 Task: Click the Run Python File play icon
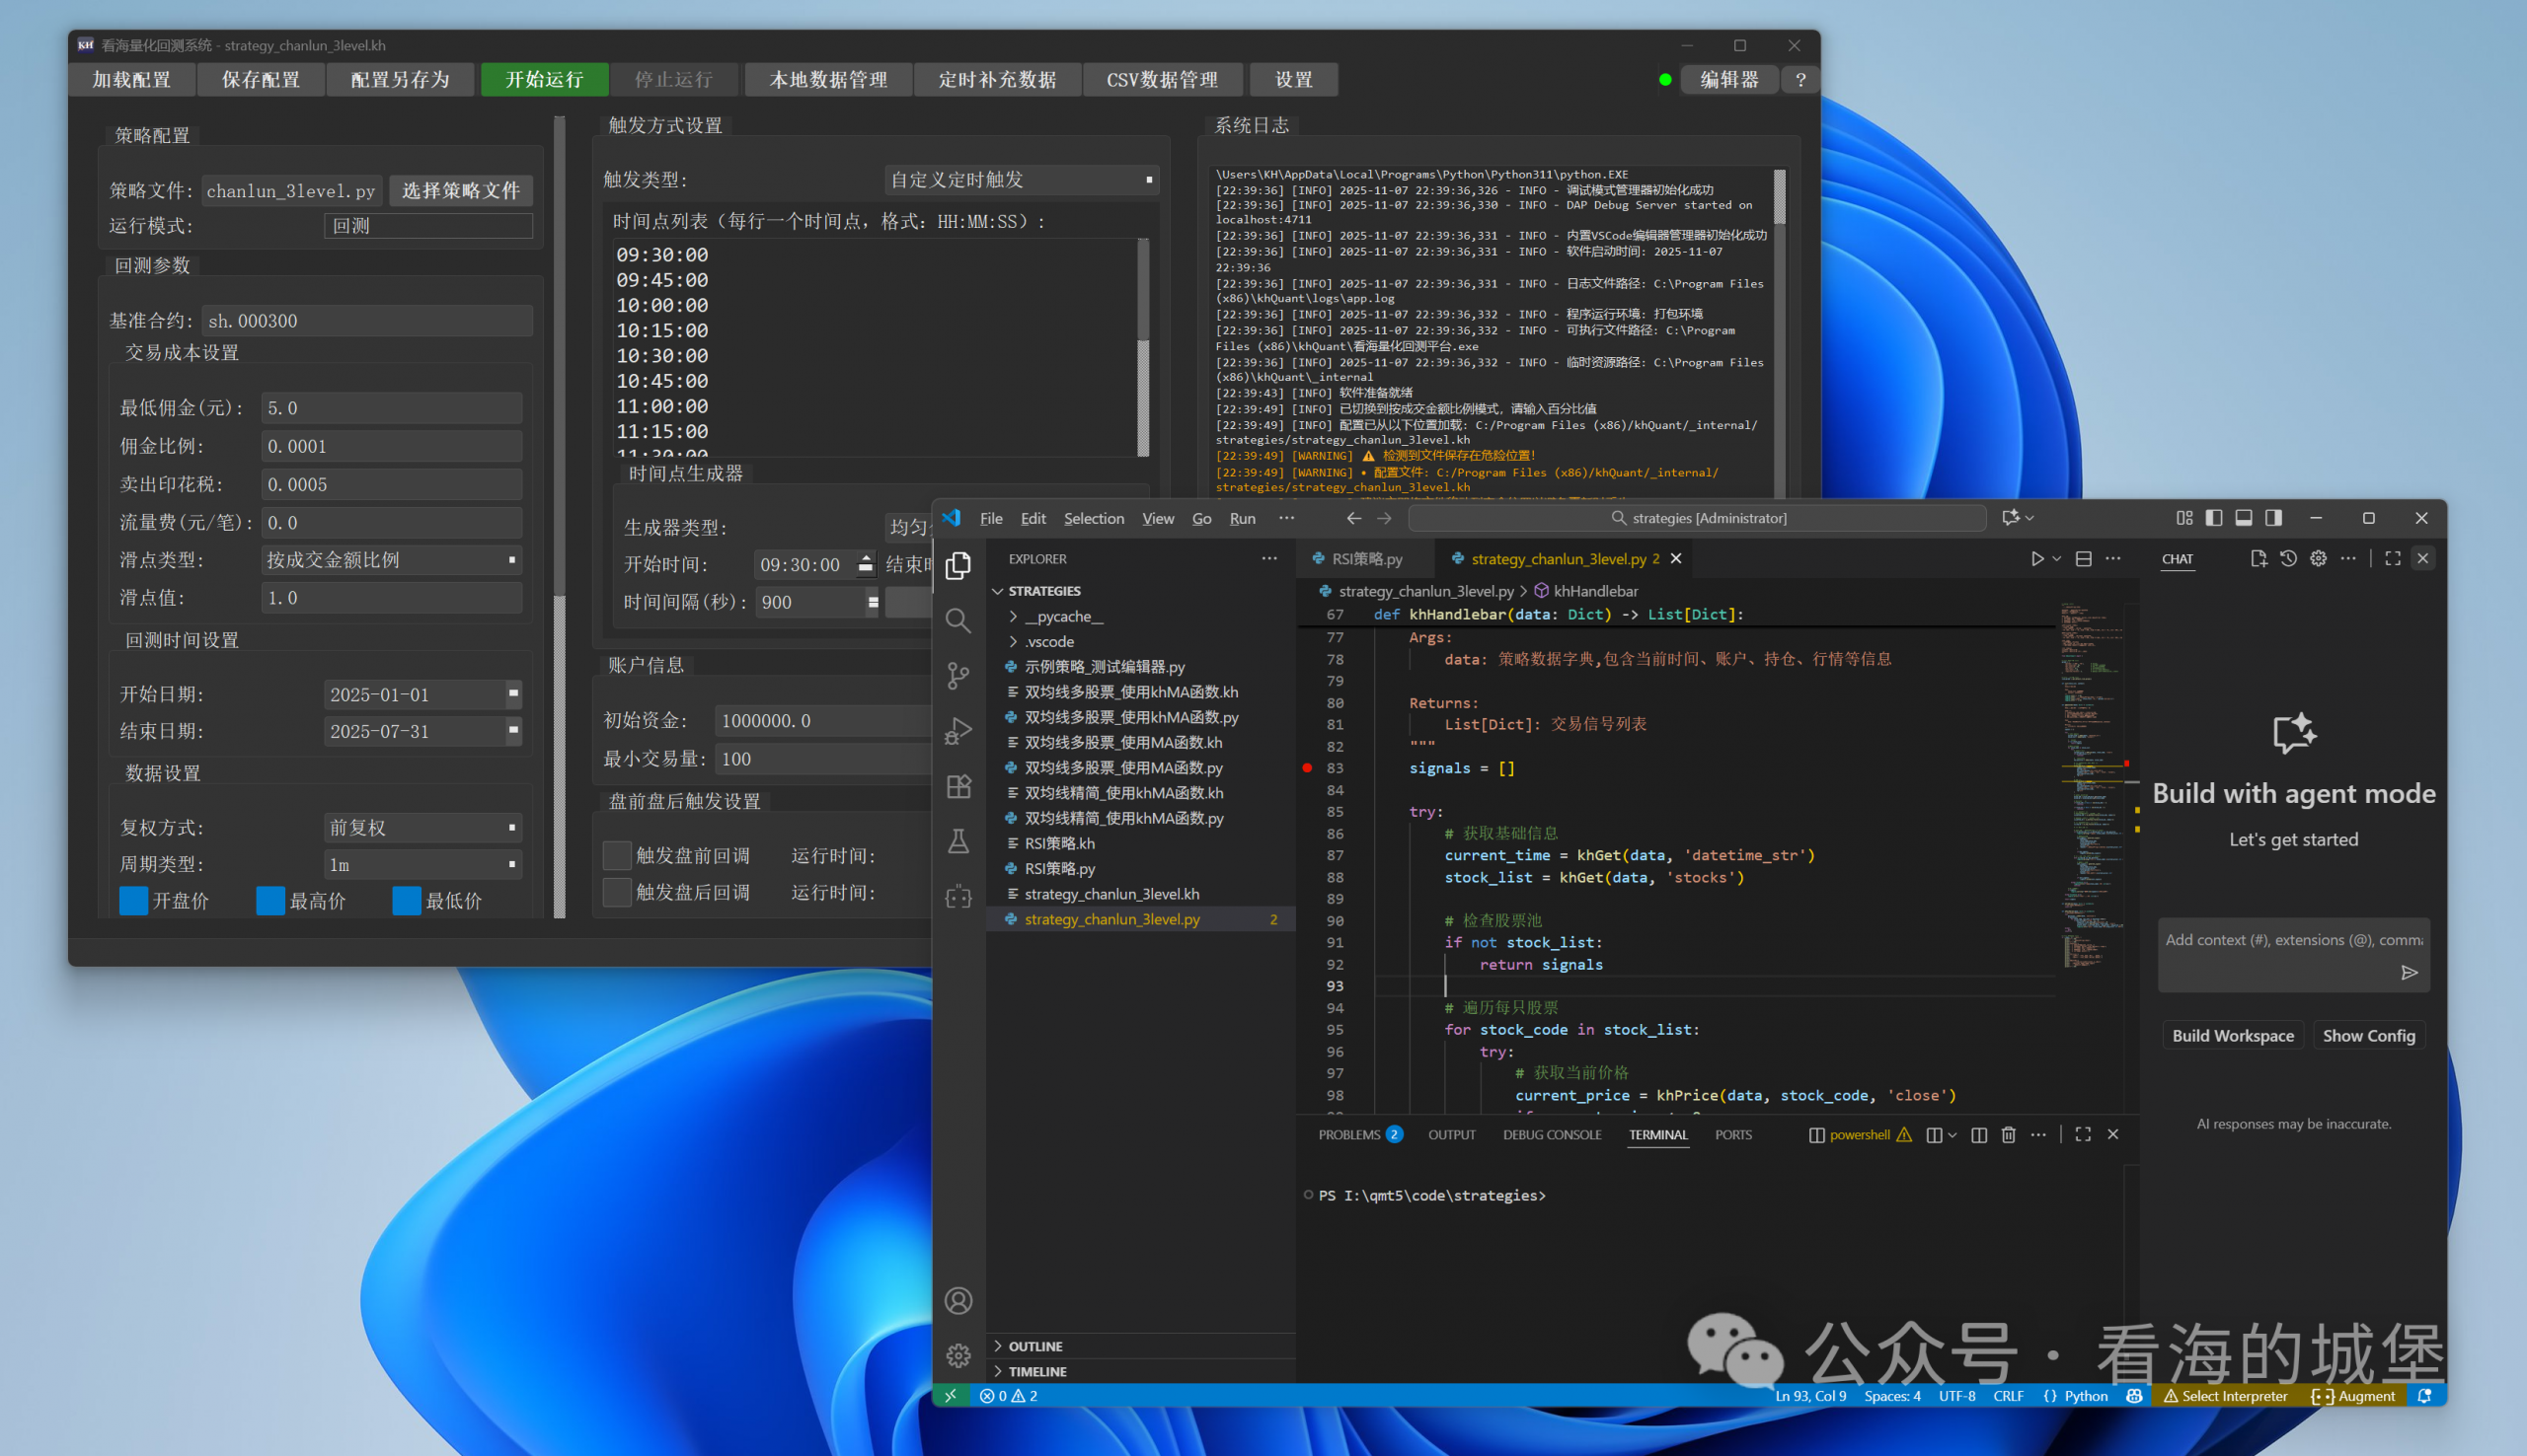pyautogui.click(x=2036, y=559)
